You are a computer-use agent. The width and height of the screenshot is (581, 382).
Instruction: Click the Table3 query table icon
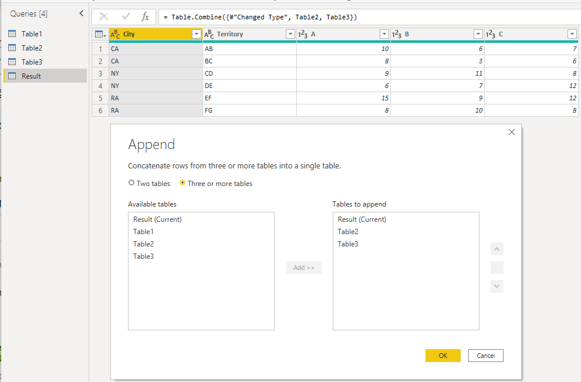(12, 62)
